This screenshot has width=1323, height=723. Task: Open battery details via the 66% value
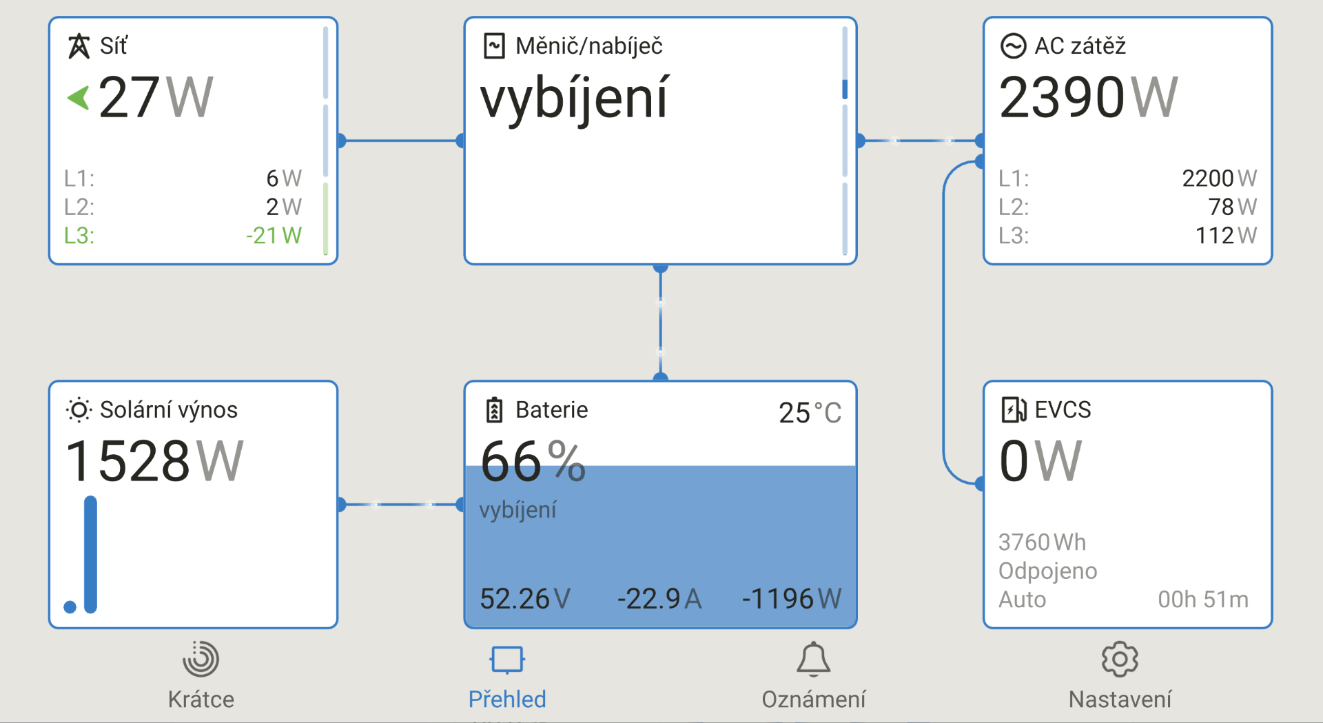533,462
